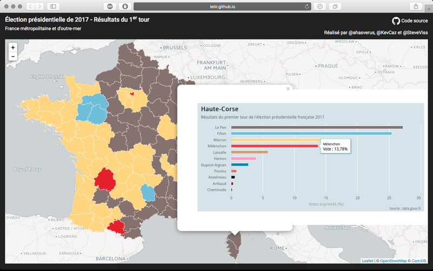The height and width of the screenshot is (271, 433).
Task: Select the red Ariège department near the Pyrenees
Action: 116,227
